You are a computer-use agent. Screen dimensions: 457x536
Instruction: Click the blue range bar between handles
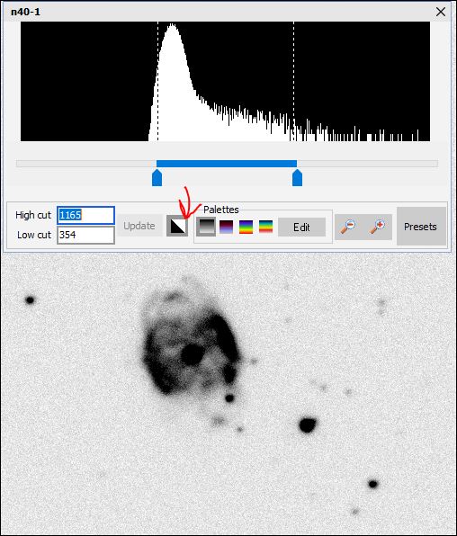point(227,164)
